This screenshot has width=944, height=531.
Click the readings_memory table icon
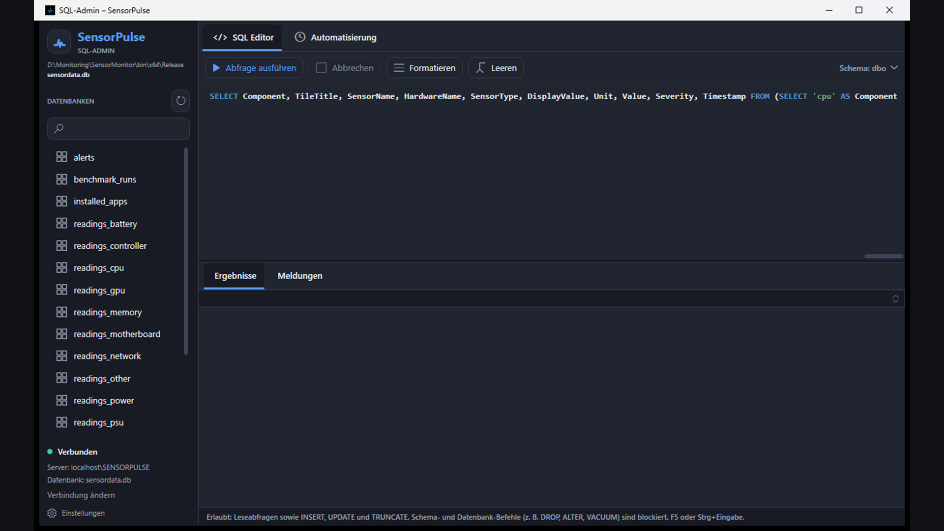click(61, 312)
